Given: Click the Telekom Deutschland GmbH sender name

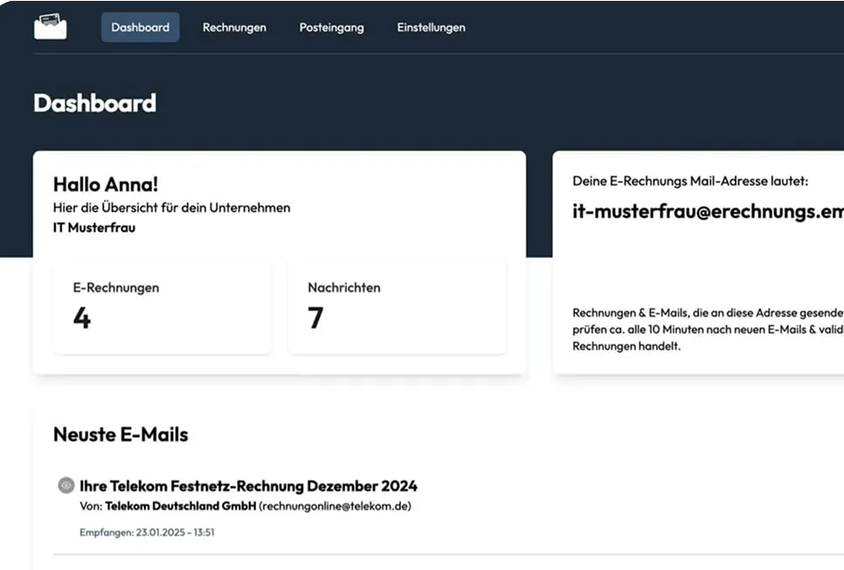Looking at the screenshot, I should click(181, 506).
